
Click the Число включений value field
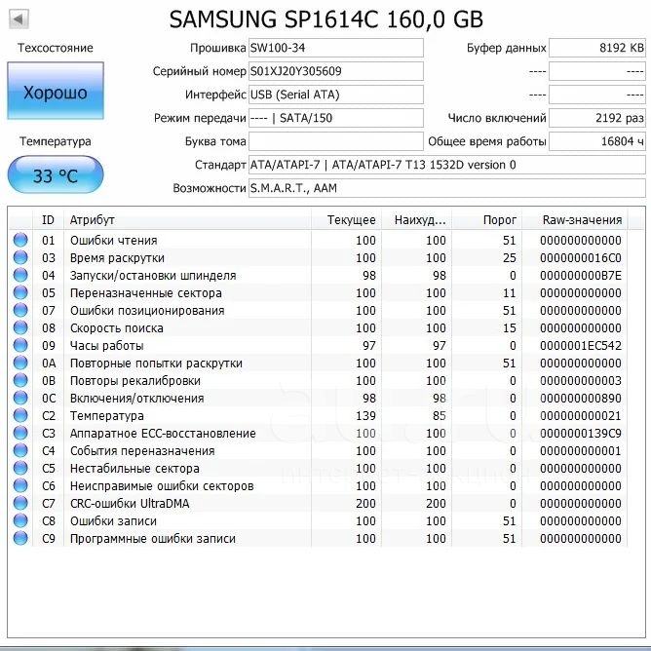point(596,118)
